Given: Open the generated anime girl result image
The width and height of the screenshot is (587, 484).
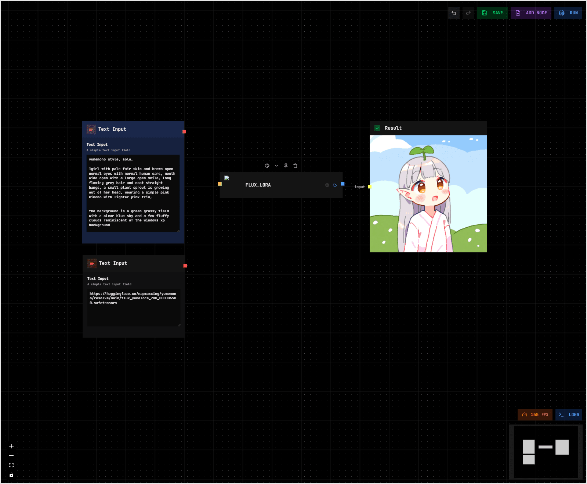Looking at the screenshot, I should pyautogui.click(x=428, y=194).
